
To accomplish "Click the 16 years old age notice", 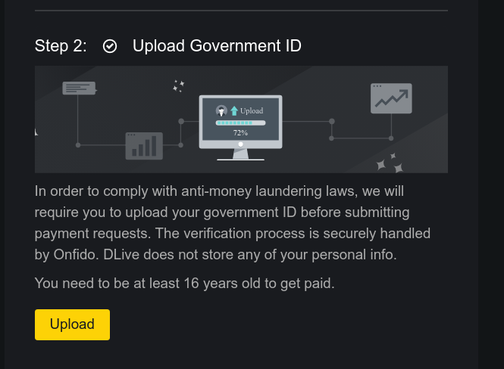I will (x=184, y=284).
